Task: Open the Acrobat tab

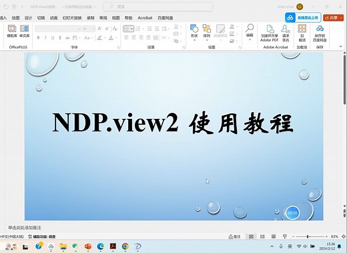Action: [x=145, y=18]
